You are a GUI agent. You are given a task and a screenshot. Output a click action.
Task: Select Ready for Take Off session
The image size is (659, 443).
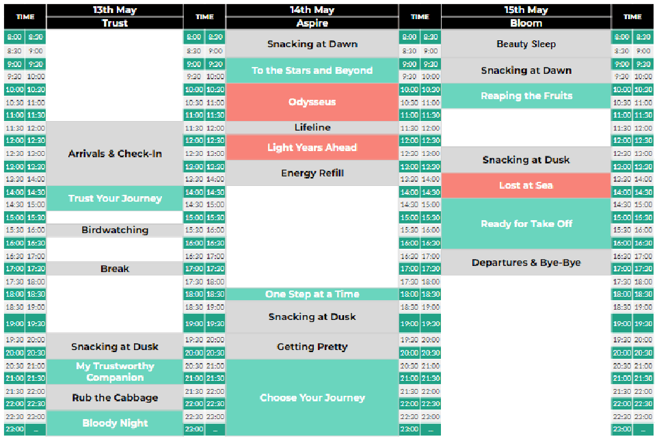[526, 224]
